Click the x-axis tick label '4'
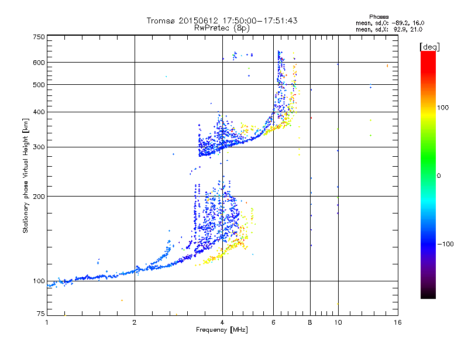The width and height of the screenshot is (468, 351). click(x=222, y=322)
